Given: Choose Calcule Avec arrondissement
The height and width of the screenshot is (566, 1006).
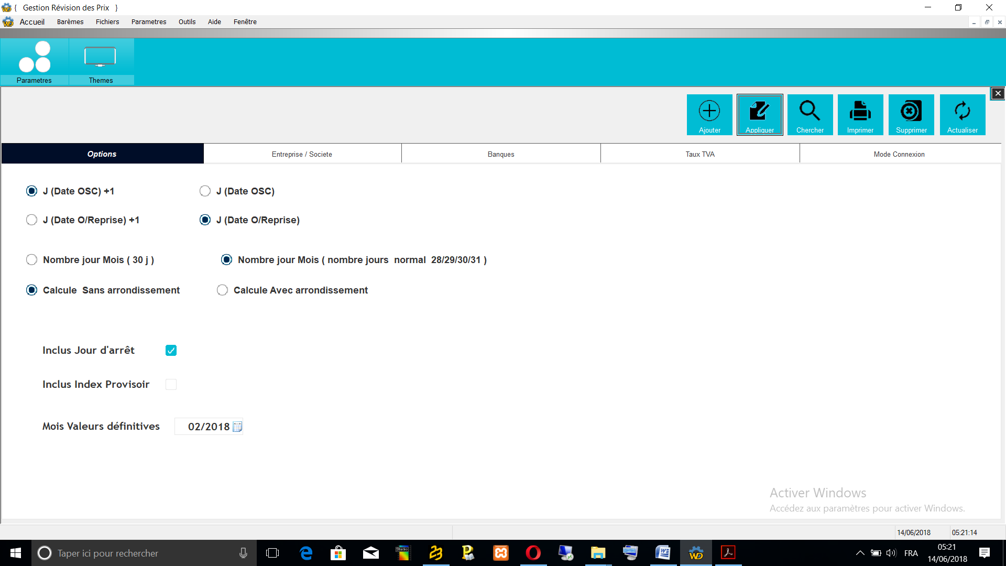Looking at the screenshot, I should point(223,290).
